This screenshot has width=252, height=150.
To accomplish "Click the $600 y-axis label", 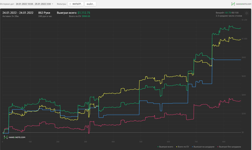I will click(244, 76).
